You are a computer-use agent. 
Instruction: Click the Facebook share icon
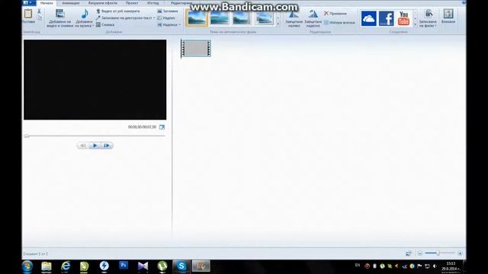pos(387,18)
